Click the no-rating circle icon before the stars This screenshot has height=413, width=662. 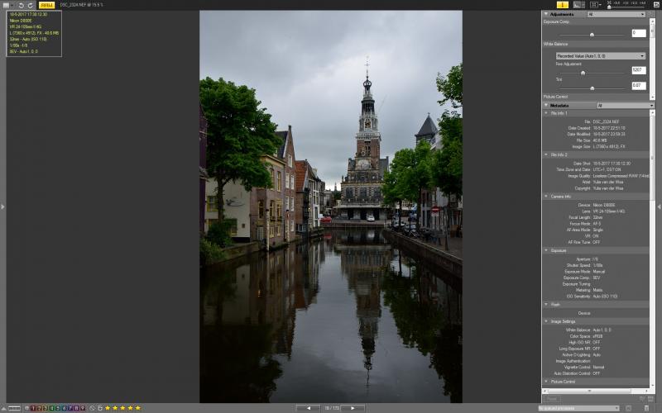(92, 408)
